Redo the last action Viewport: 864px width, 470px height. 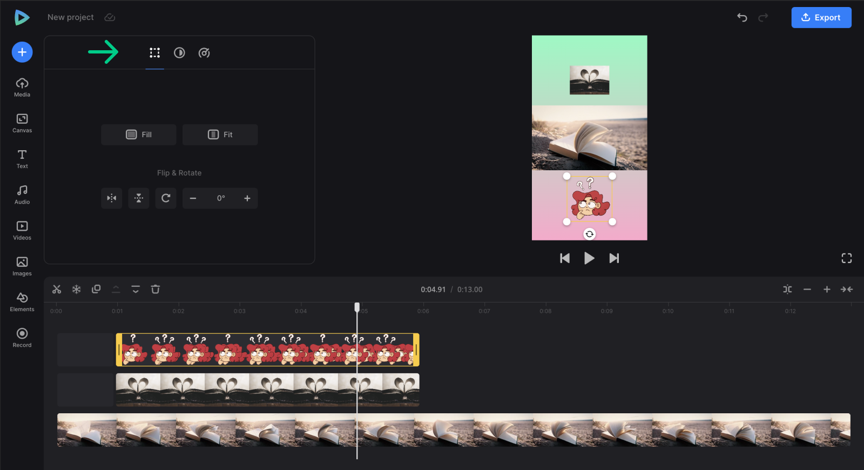point(763,17)
